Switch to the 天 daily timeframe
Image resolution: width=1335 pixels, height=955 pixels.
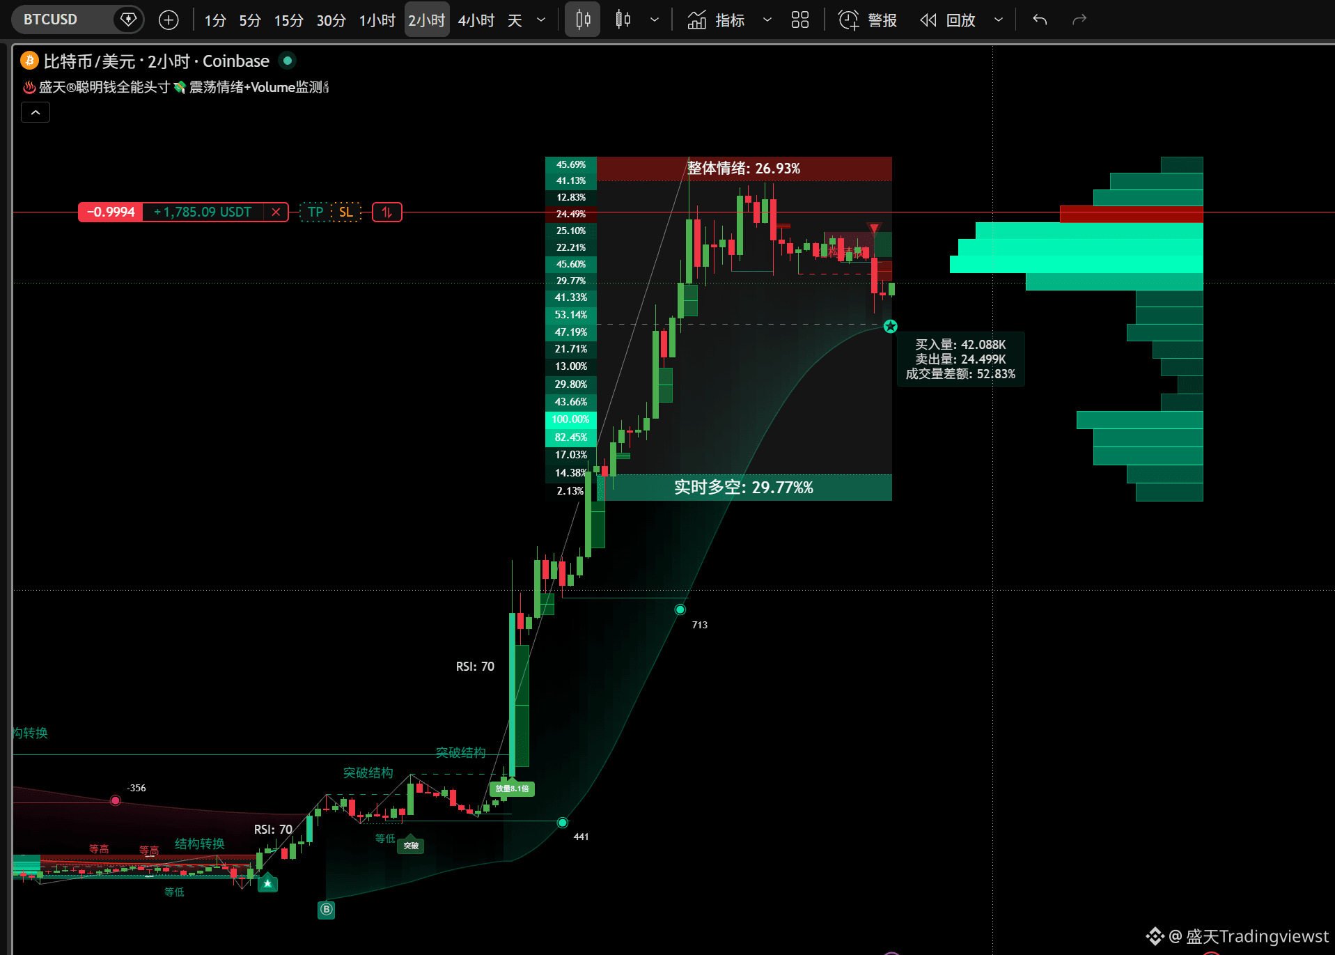click(515, 20)
